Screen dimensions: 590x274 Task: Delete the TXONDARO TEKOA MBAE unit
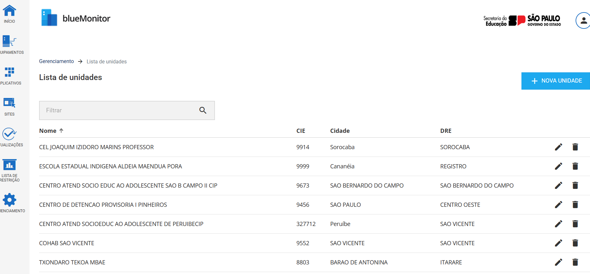click(x=575, y=262)
